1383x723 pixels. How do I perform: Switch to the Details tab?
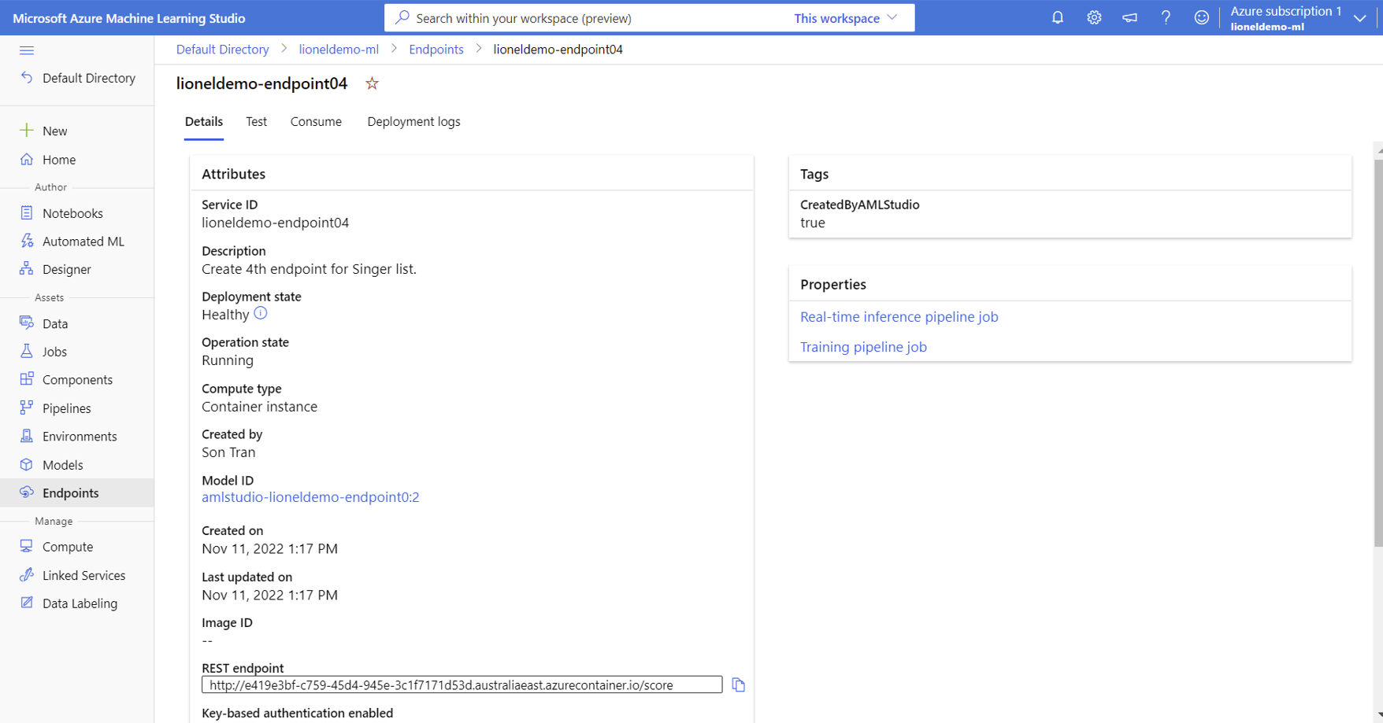coord(204,122)
